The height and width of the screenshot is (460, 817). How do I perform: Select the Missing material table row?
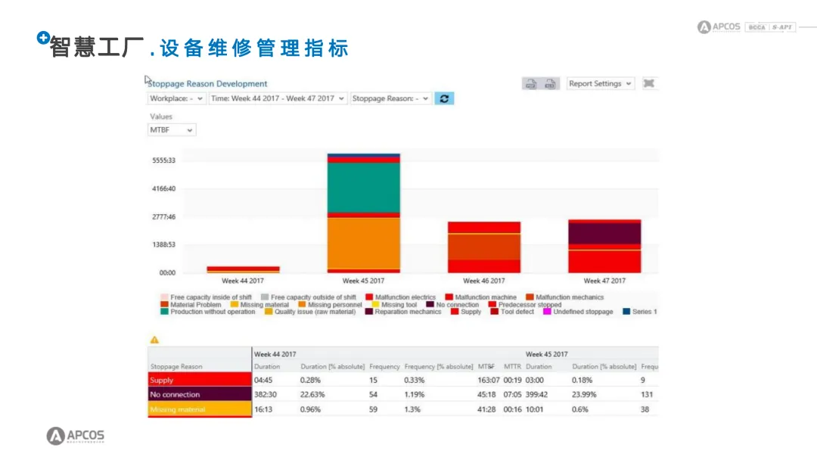tap(402, 409)
